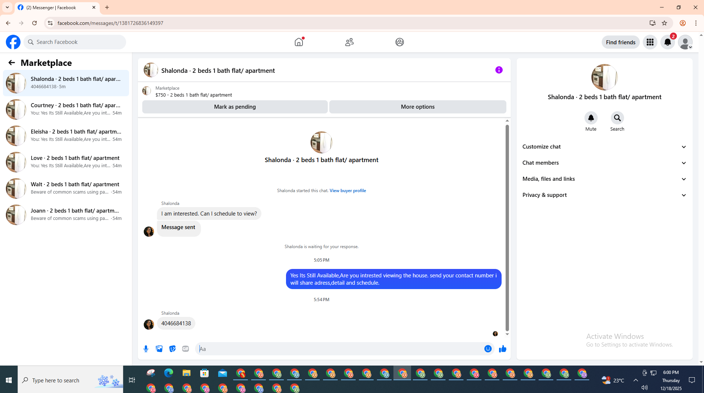Open the Eleisha conversation

pyautogui.click(x=66, y=136)
